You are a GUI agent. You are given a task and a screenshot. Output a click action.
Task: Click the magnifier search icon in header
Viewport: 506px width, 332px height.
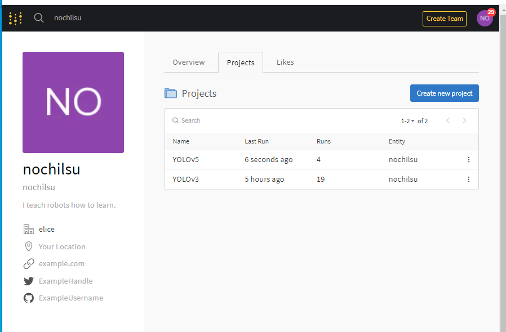(x=39, y=18)
